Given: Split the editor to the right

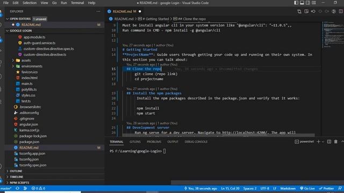Looking at the screenshot, I should point(341,11).
